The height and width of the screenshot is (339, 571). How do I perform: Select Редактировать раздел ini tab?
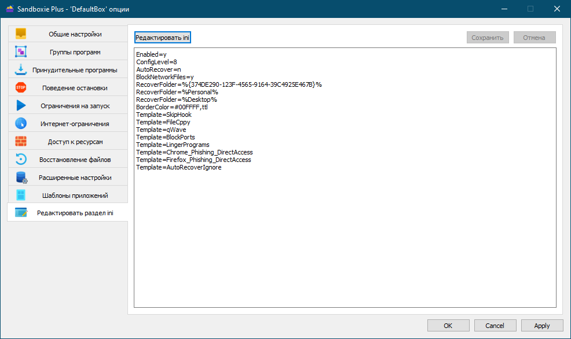pos(68,213)
